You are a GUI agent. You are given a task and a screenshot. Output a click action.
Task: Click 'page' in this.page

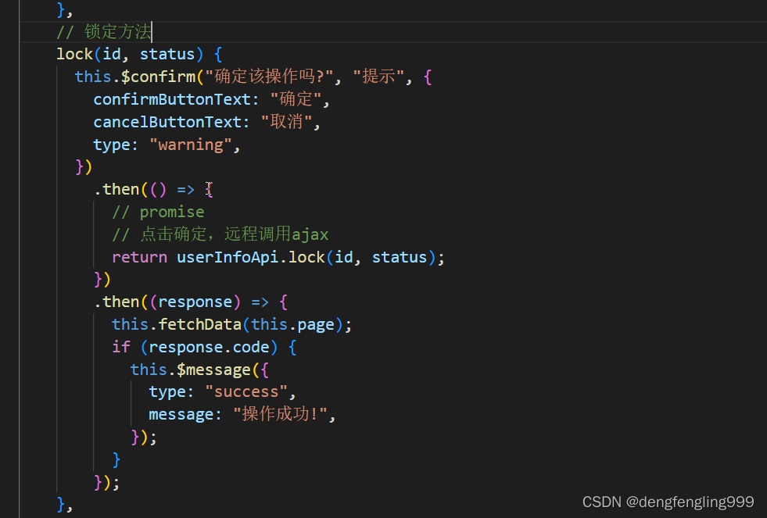[x=316, y=325]
